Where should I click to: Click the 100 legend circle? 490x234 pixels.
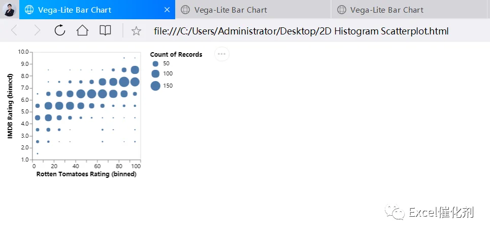point(155,74)
